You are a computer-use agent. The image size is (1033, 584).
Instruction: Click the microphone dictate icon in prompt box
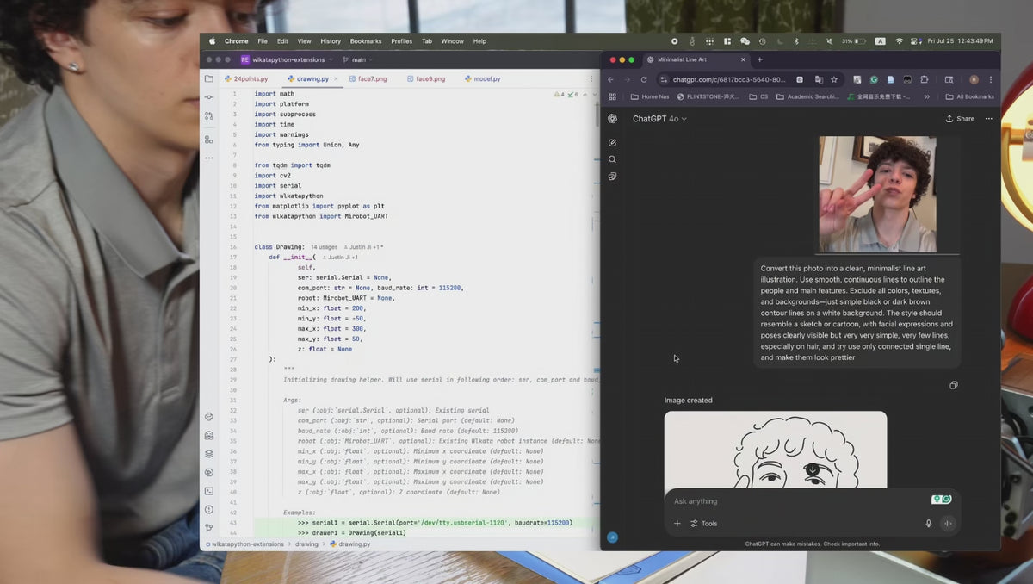coord(928,524)
